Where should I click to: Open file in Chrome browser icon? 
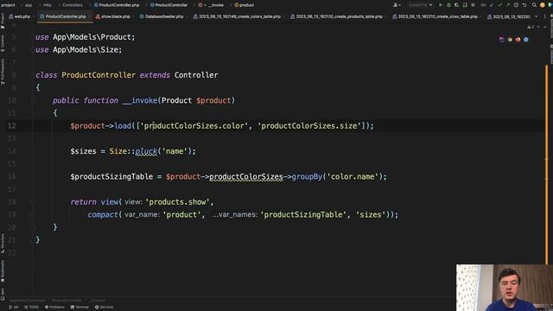tap(510, 40)
